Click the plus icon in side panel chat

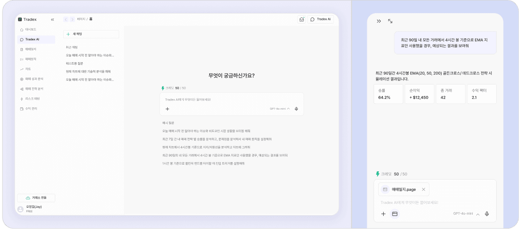(383, 214)
